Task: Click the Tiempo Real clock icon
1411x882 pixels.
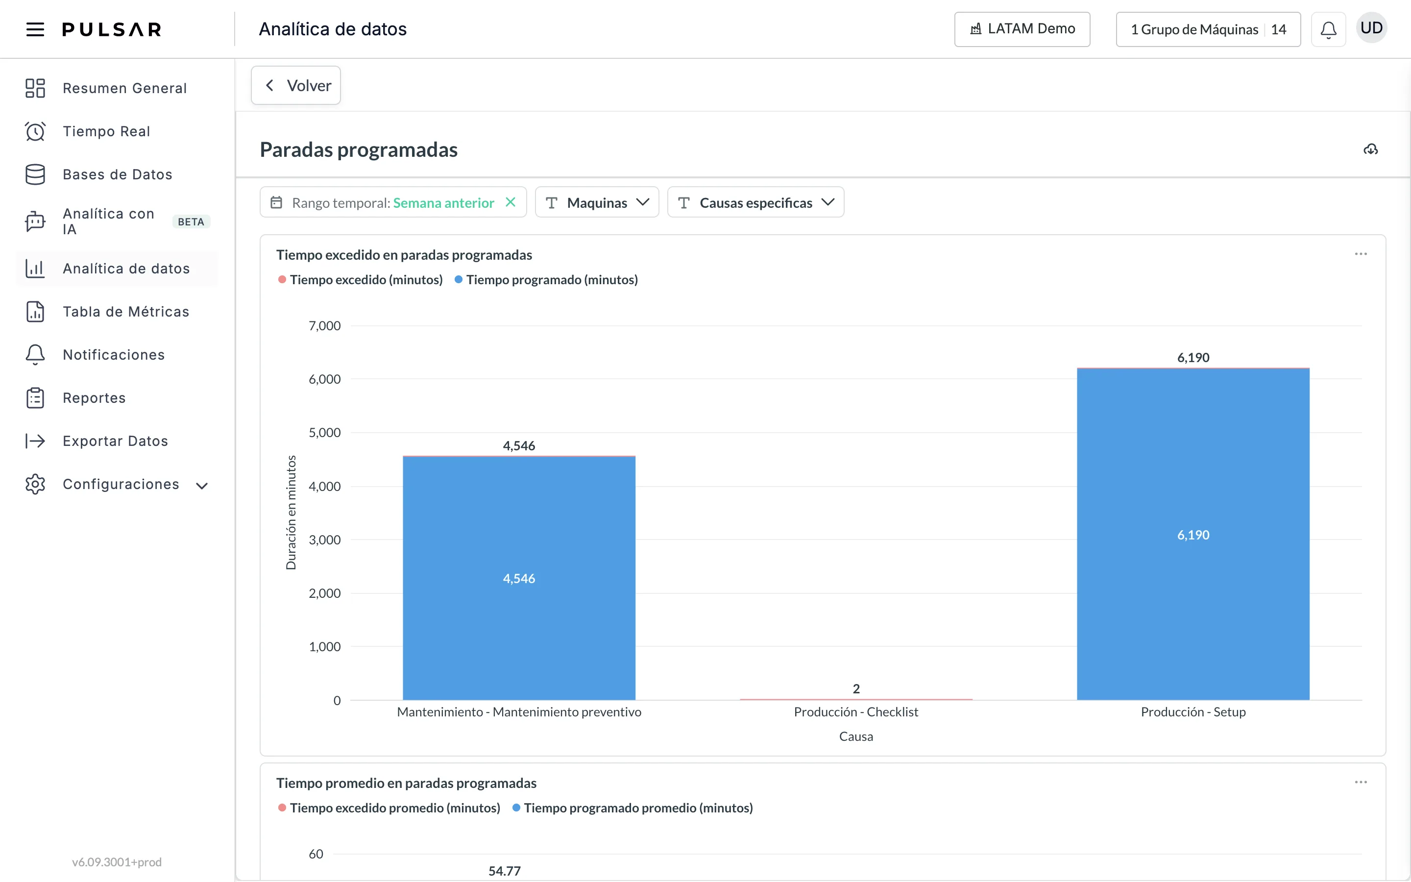Action: (x=35, y=131)
